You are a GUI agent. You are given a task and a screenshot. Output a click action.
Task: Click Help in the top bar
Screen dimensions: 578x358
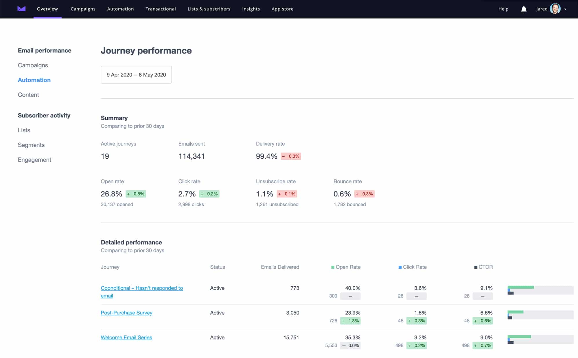[x=503, y=9]
